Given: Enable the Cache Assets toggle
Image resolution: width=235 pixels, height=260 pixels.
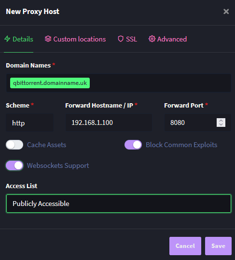Looking at the screenshot, I should coord(14,145).
